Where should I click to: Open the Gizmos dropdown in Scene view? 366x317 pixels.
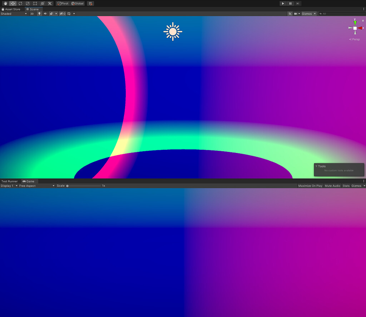click(x=308, y=14)
